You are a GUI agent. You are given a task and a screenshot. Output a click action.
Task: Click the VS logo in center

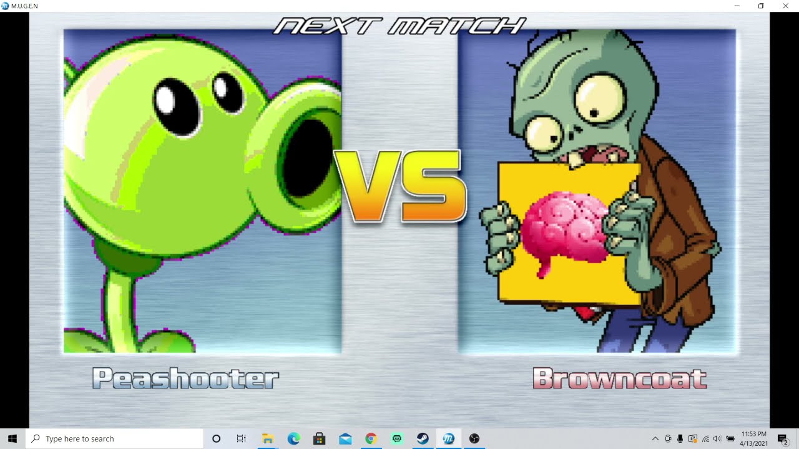click(x=399, y=186)
